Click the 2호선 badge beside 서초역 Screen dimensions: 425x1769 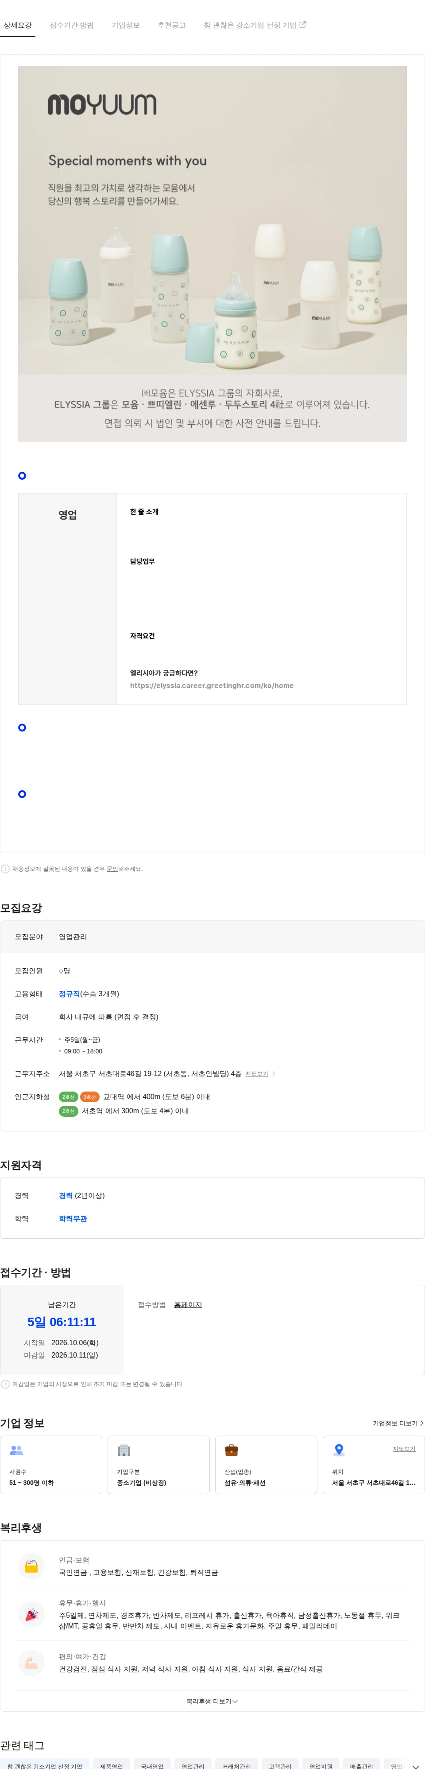[69, 1111]
